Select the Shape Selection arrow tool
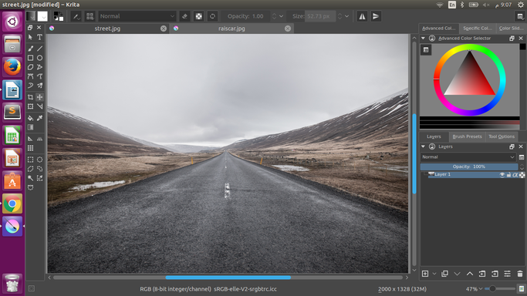Screen dimensions: 527x296 pos(30,37)
